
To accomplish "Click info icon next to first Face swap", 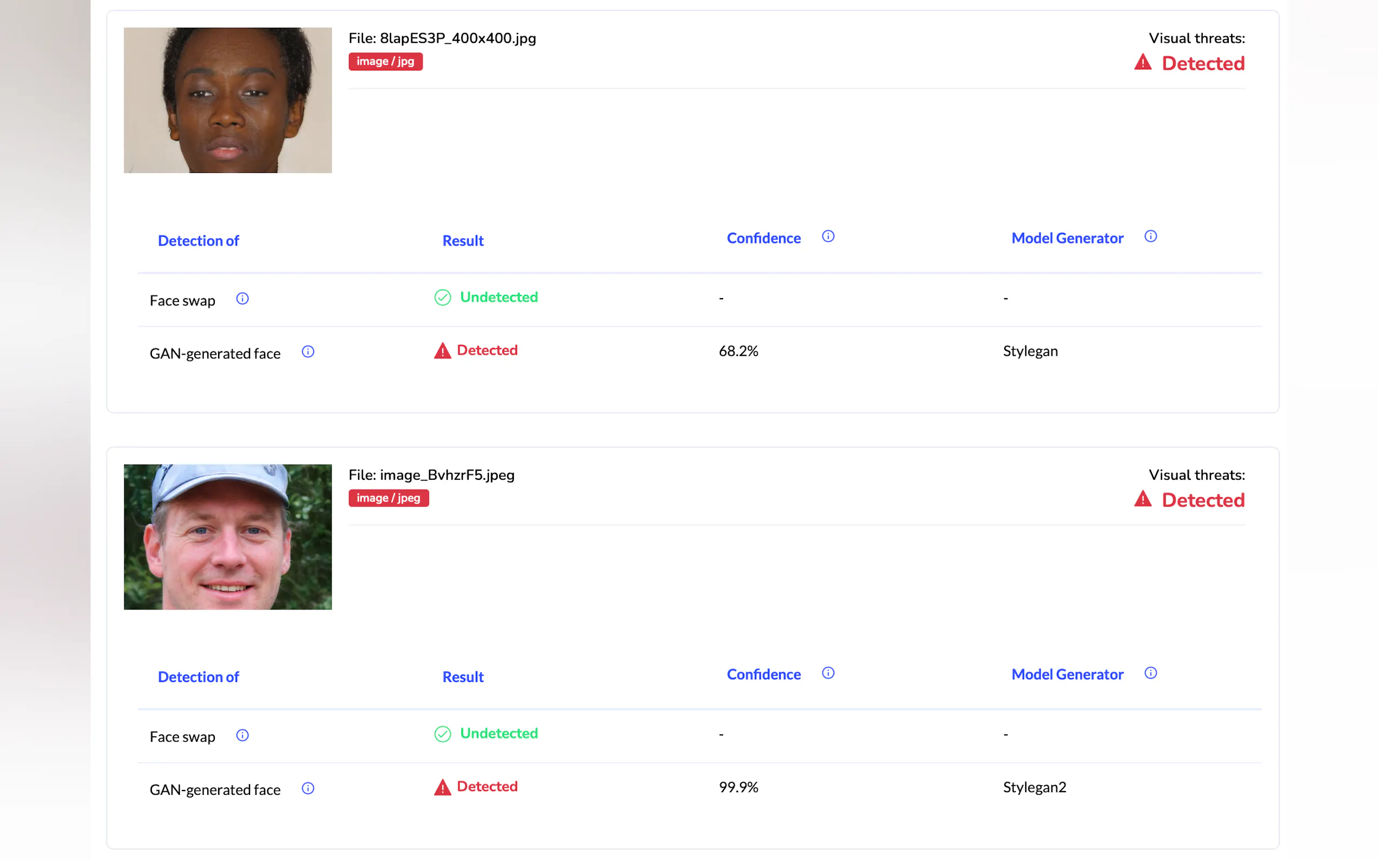I will coord(242,298).
